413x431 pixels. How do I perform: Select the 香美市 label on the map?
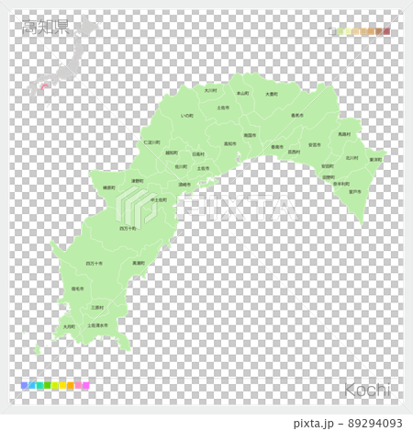[x=297, y=116]
